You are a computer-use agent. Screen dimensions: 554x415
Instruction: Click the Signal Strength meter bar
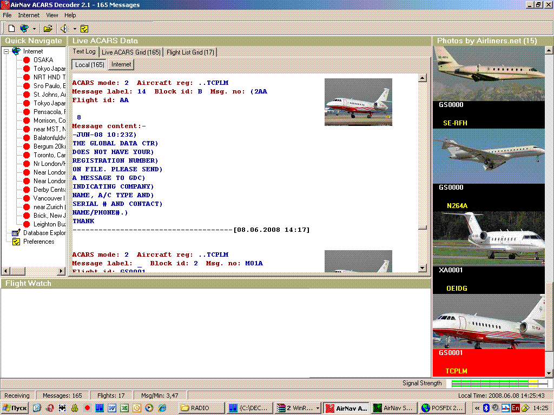(499, 384)
